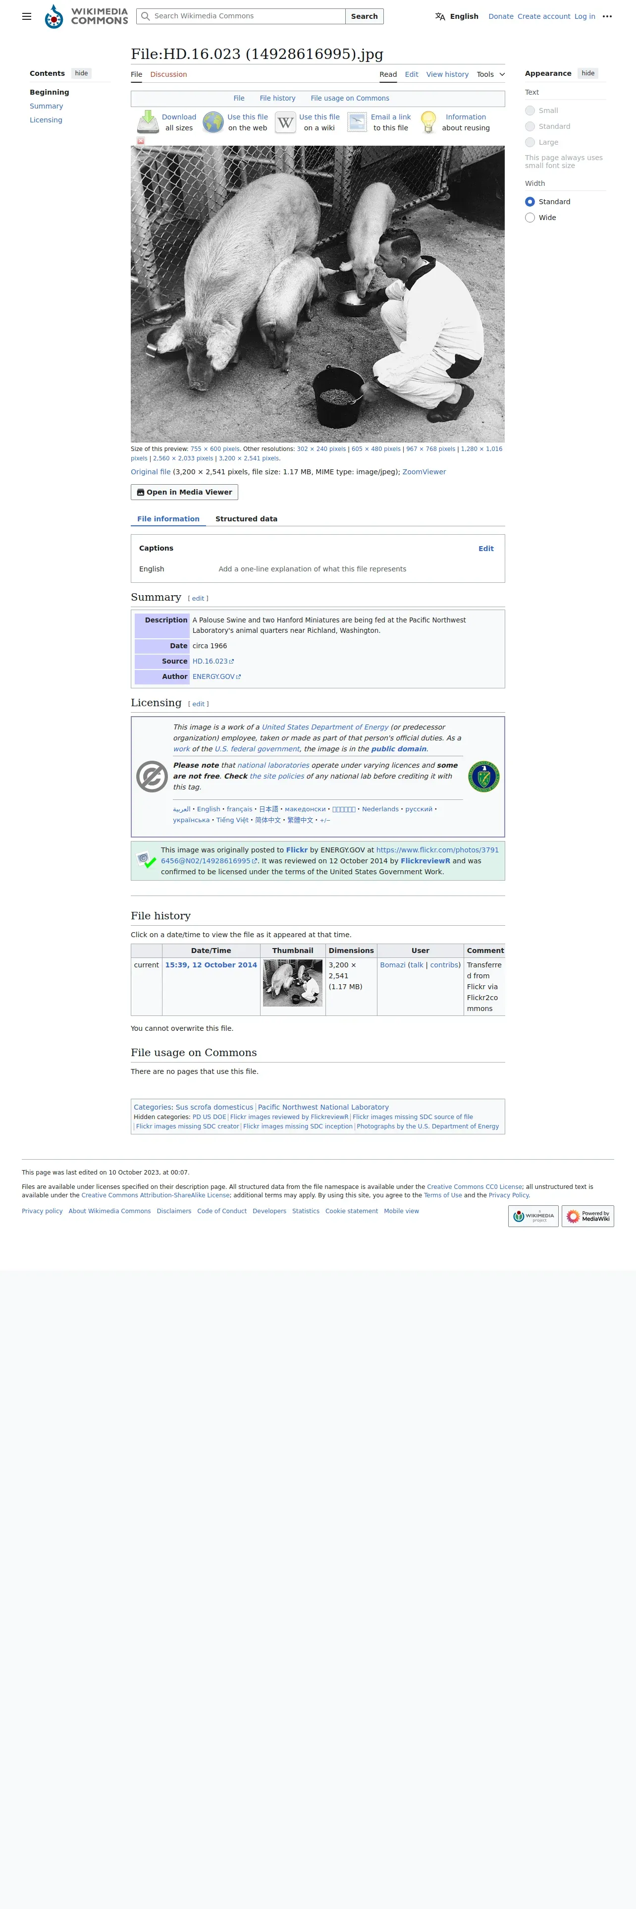This screenshot has width=636, height=1909.
Task: Click the Flickr review checkmark icon
Action: [147, 860]
